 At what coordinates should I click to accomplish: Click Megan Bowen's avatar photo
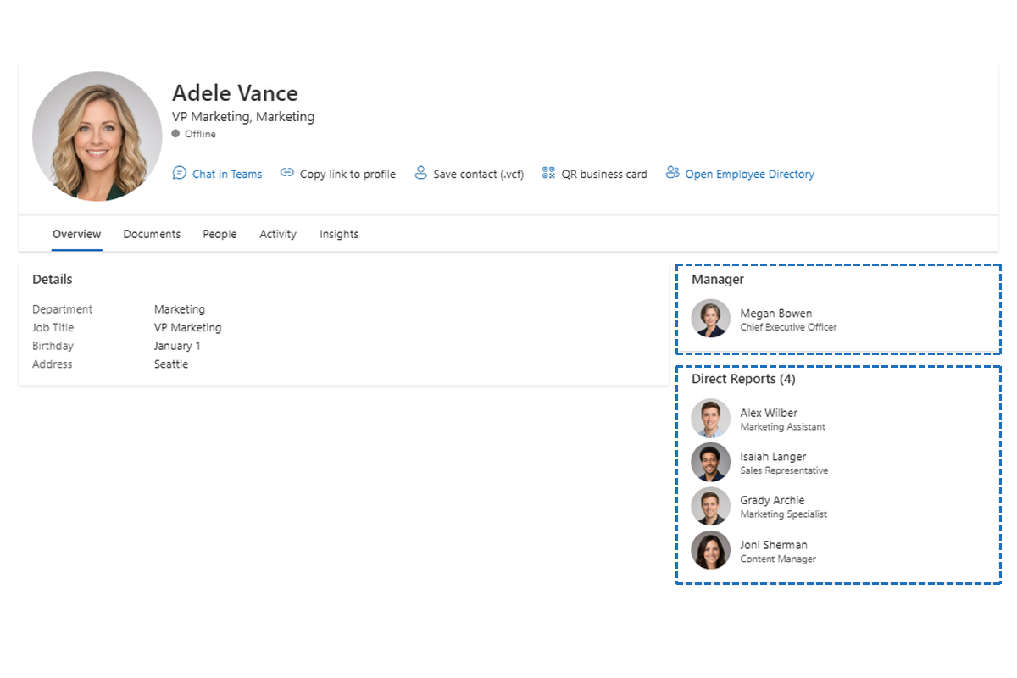(x=710, y=319)
